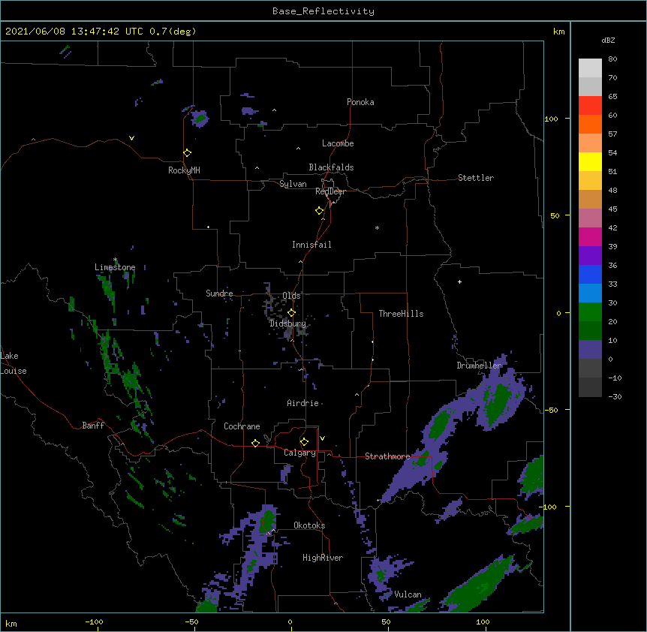Click the yellow diamond marker south of RedDeer
This screenshot has height=632, width=647.
[319, 211]
